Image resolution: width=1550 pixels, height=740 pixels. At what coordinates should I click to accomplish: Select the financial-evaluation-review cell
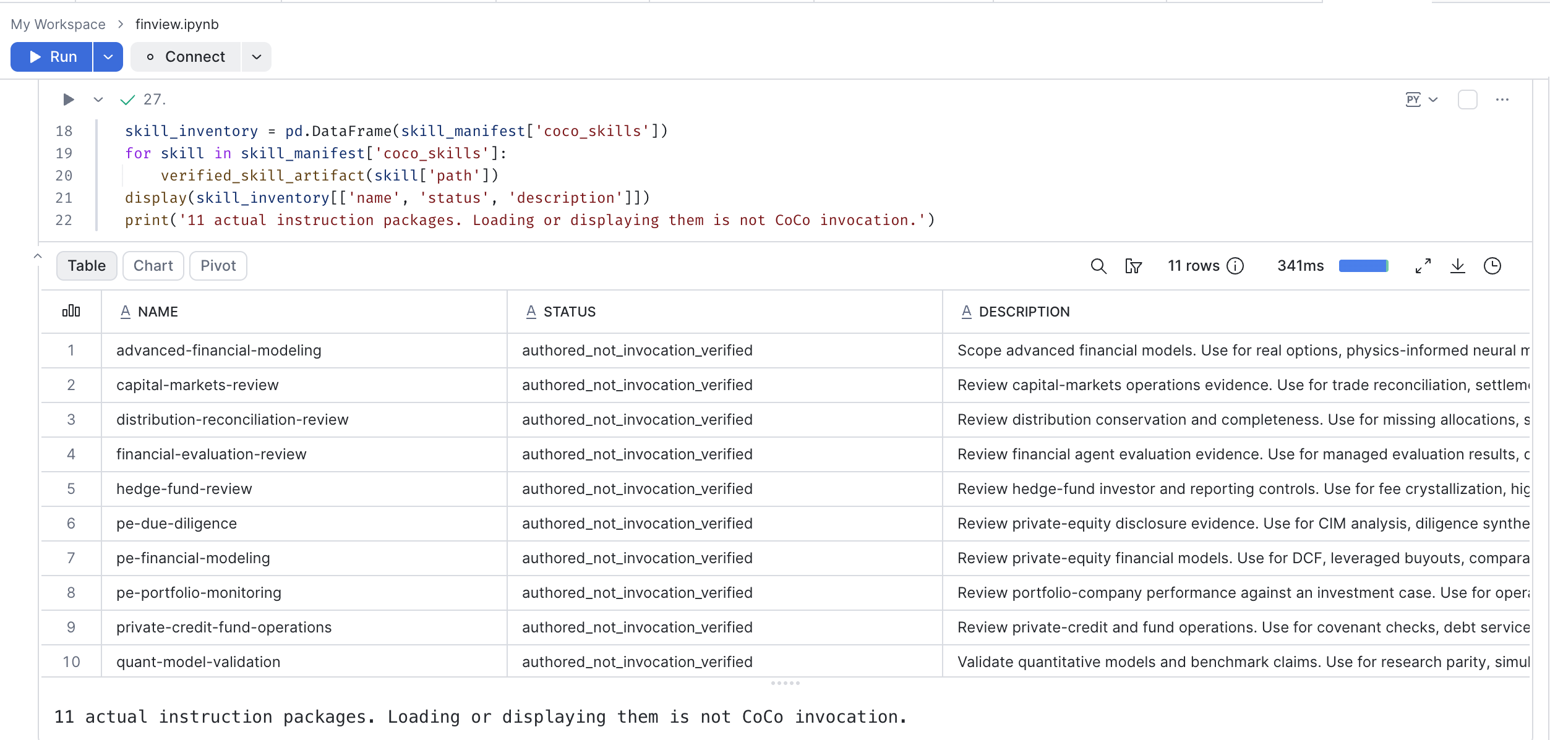tap(304, 454)
